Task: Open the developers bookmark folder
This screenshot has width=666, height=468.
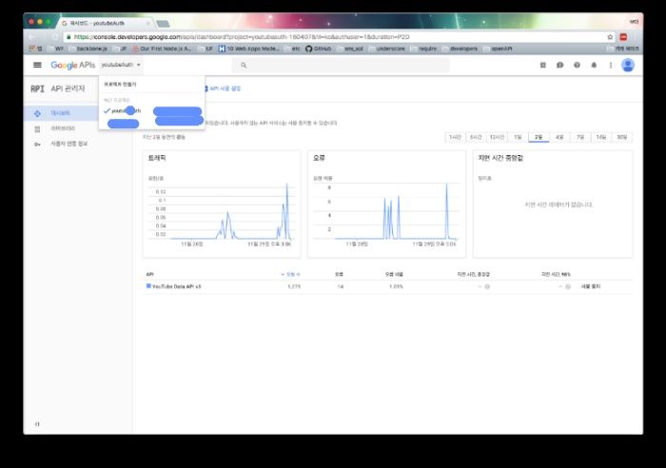Action: [x=460, y=49]
